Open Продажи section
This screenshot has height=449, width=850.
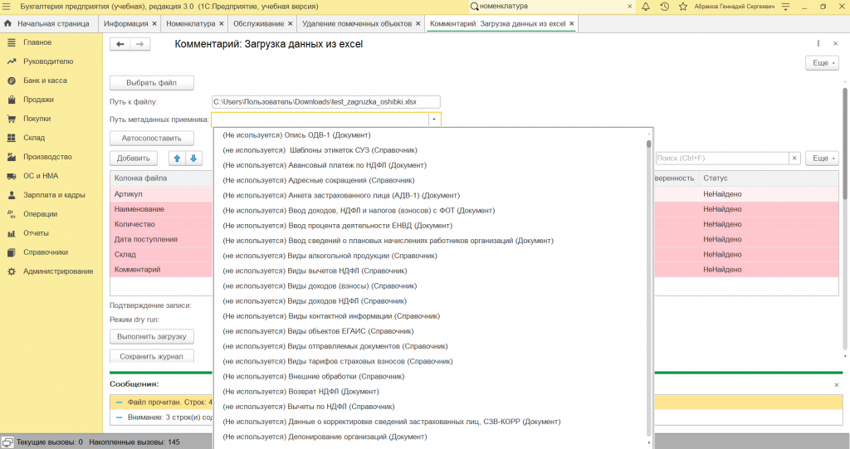click(38, 100)
